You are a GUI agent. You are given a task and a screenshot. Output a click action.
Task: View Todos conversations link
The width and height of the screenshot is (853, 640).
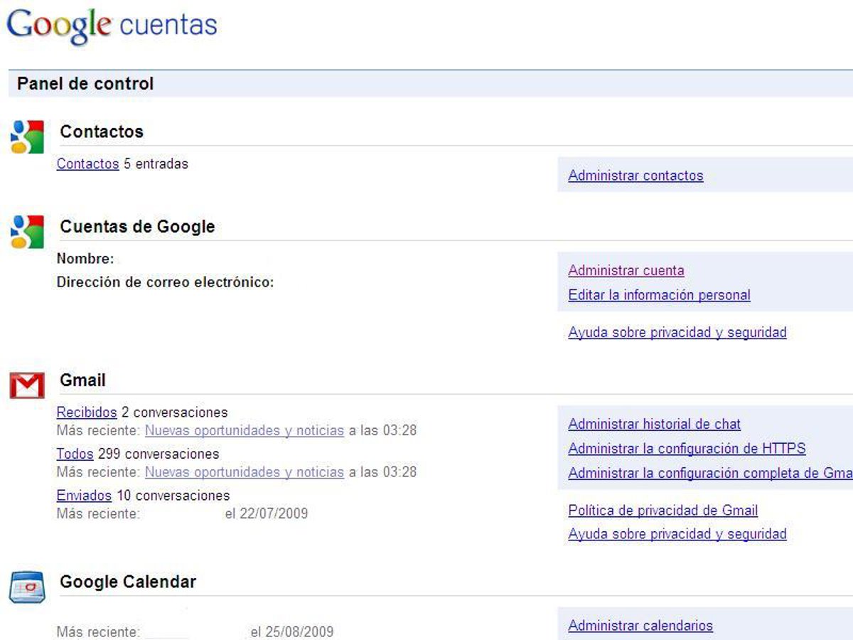point(75,454)
